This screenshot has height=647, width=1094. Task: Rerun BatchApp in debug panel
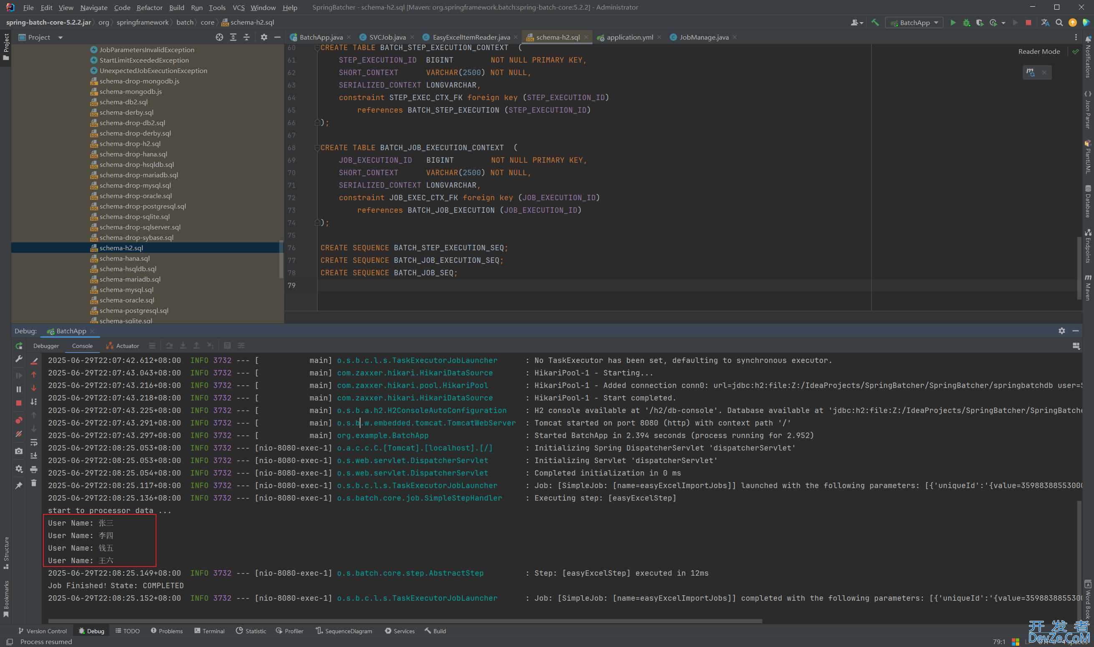click(19, 346)
